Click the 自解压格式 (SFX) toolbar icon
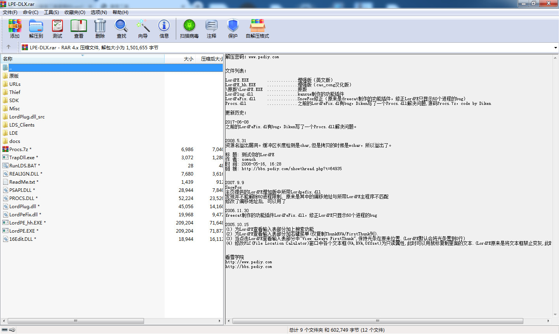The height and width of the screenshot is (334, 559). click(x=257, y=29)
